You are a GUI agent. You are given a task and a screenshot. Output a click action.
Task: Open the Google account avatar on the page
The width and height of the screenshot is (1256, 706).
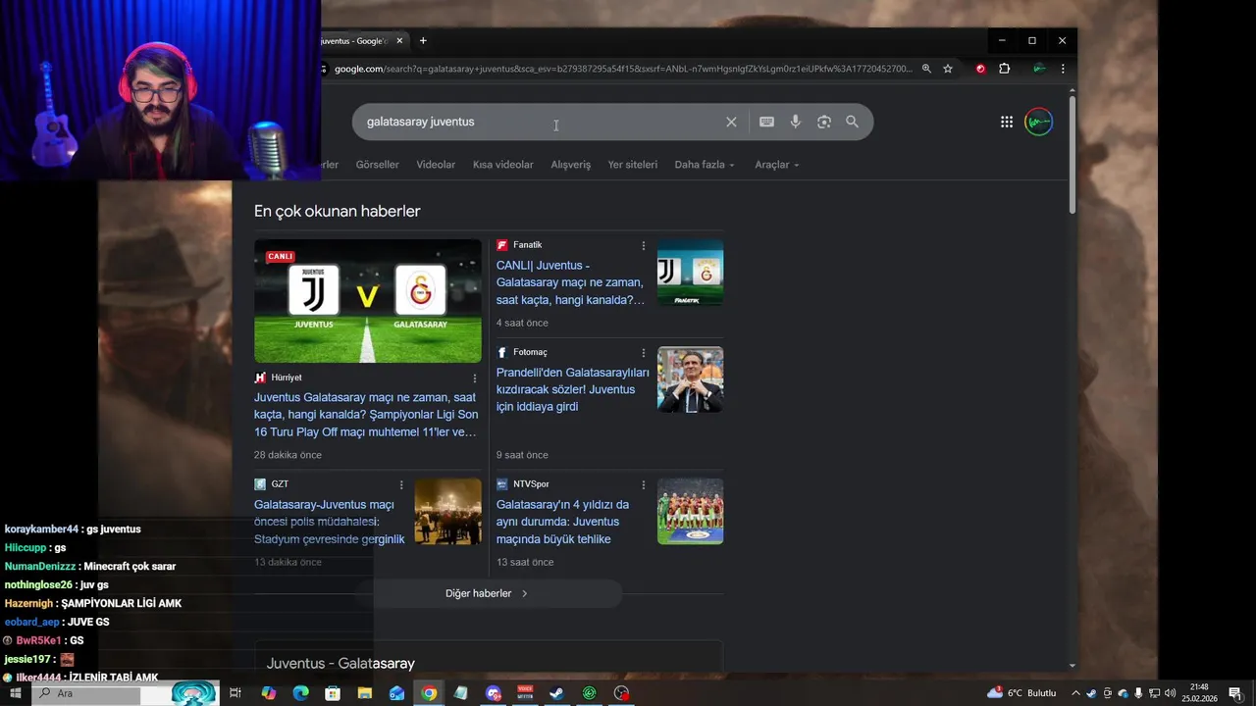coord(1038,122)
